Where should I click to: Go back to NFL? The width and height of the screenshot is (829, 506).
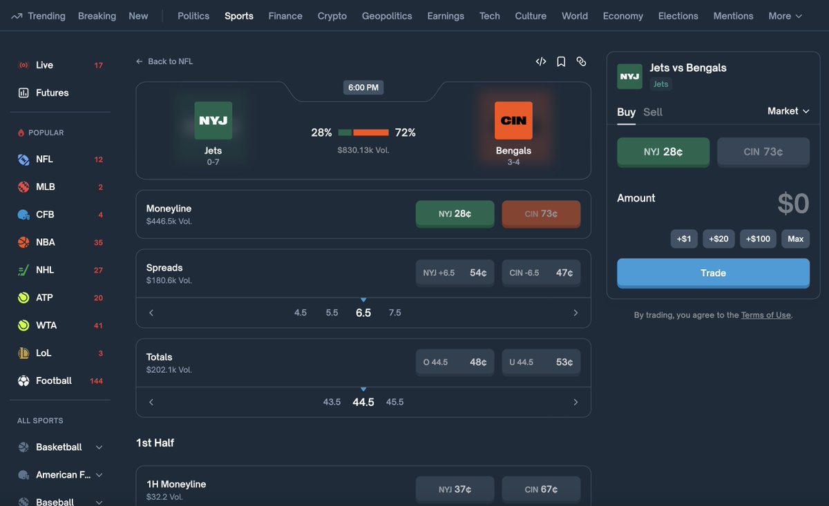click(164, 61)
